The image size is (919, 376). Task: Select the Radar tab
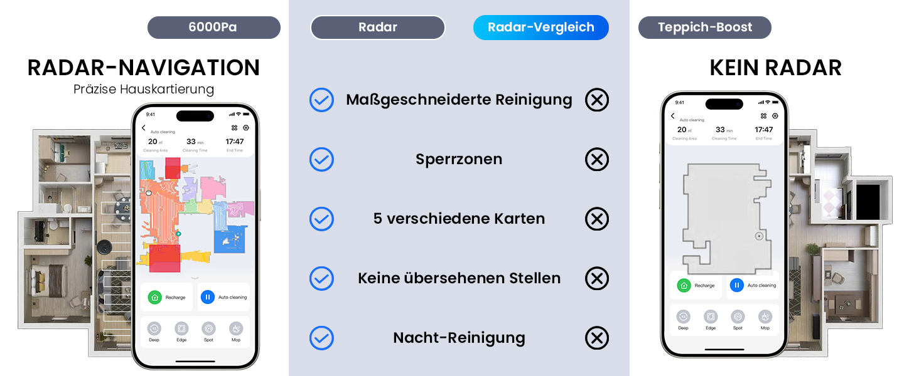point(377,28)
